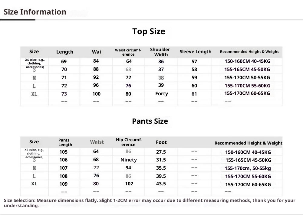Click the Waist header in the pants table

point(97,142)
